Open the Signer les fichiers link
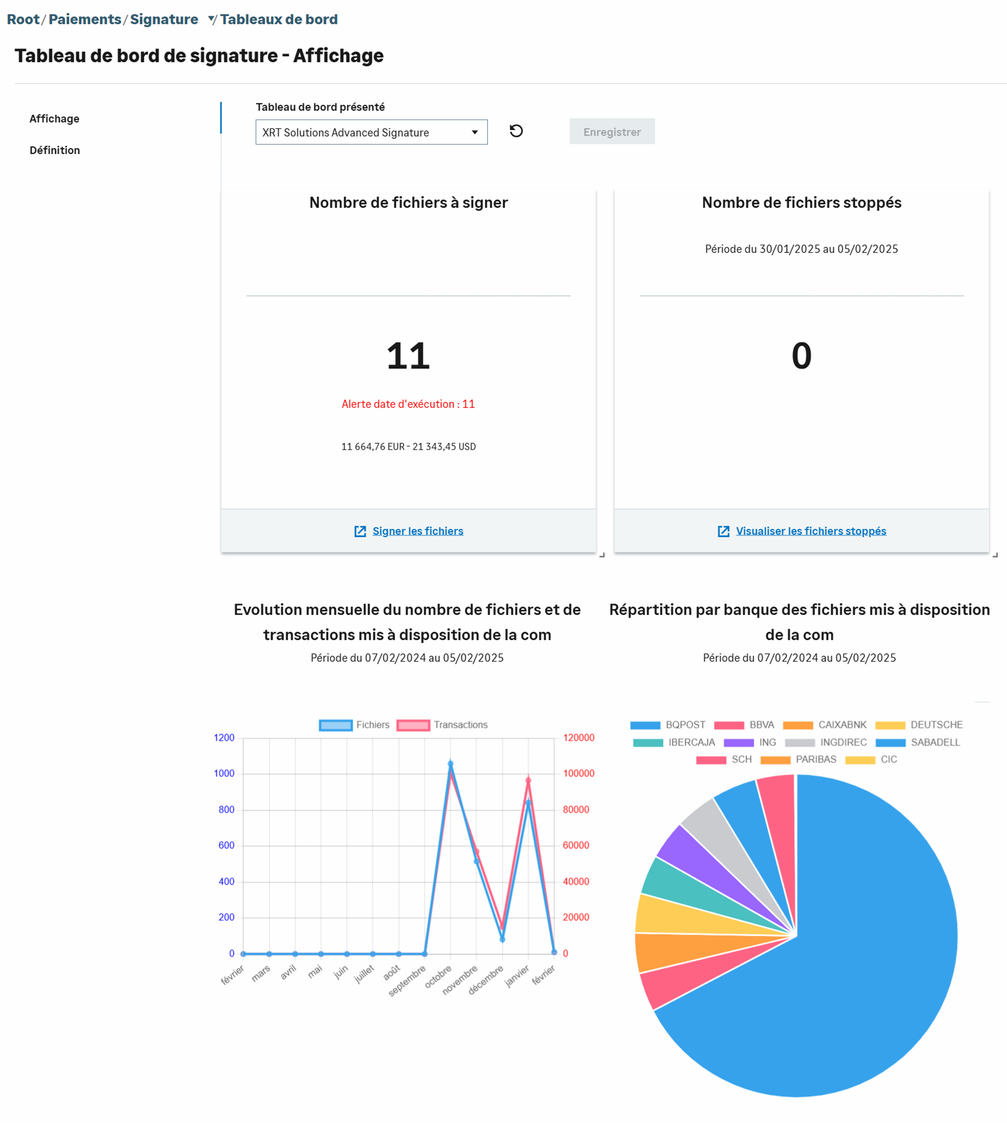Viewport: 1007px width, 1123px height. [418, 531]
